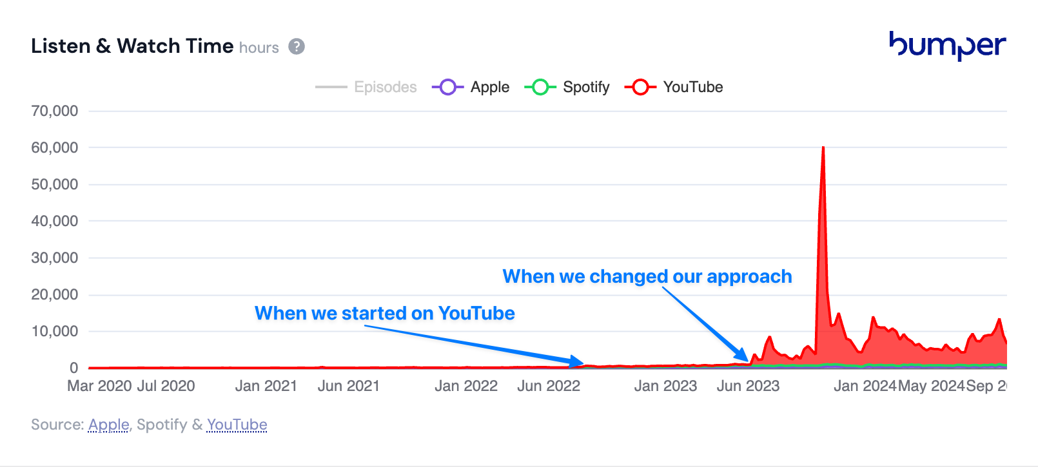Screen dimensions: 1038x467
Task: Click the help question mark icon
Action: 297,46
